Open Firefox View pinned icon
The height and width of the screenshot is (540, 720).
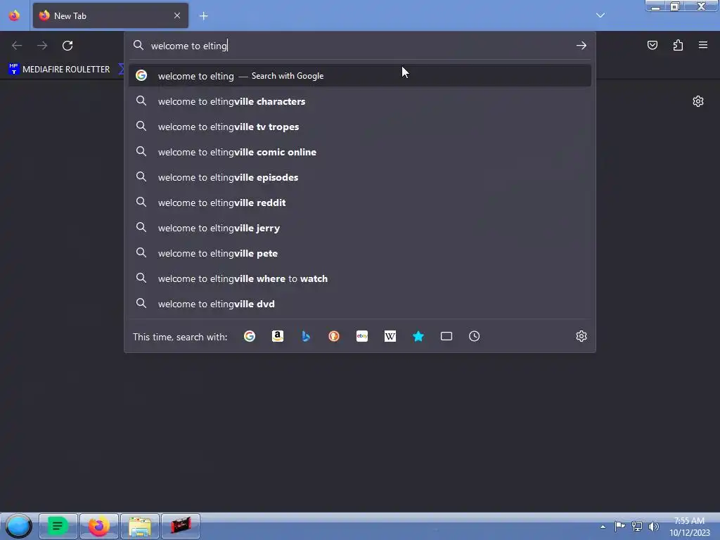(x=14, y=15)
